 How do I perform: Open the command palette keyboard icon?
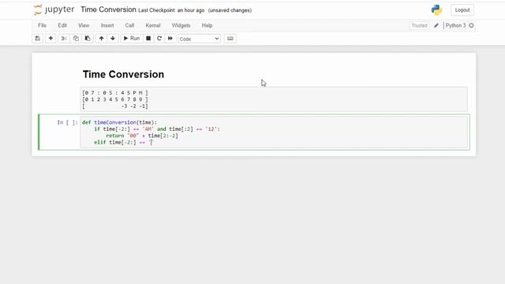pyautogui.click(x=230, y=39)
